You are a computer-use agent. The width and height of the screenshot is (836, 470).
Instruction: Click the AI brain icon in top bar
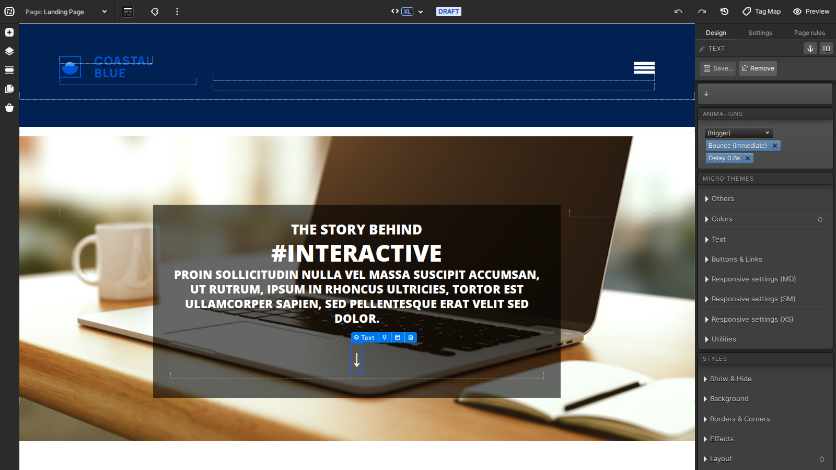(155, 11)
